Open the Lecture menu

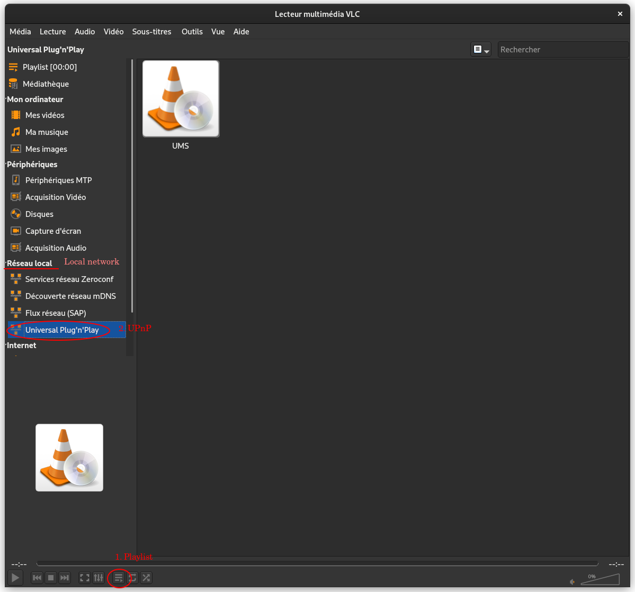(52, 32)
